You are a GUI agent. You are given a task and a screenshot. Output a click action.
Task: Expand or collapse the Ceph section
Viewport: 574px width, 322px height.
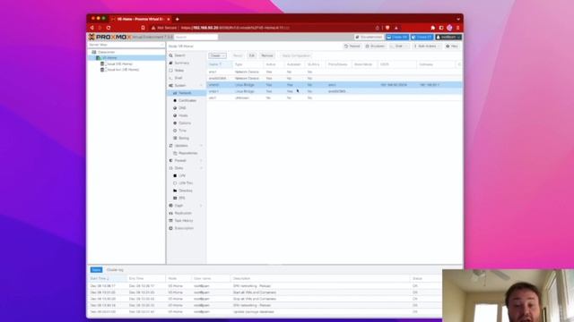pos(201,206)
